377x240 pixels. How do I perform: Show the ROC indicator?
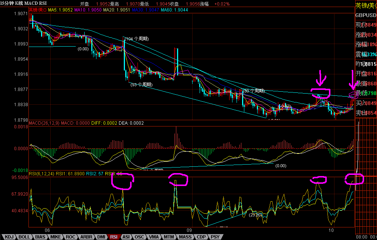pos(71,237)
